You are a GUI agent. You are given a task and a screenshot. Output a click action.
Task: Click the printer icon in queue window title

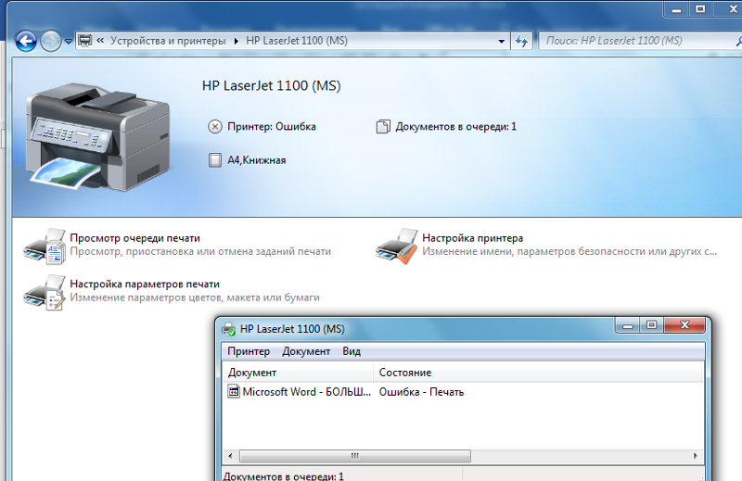[x=229, y=329]
